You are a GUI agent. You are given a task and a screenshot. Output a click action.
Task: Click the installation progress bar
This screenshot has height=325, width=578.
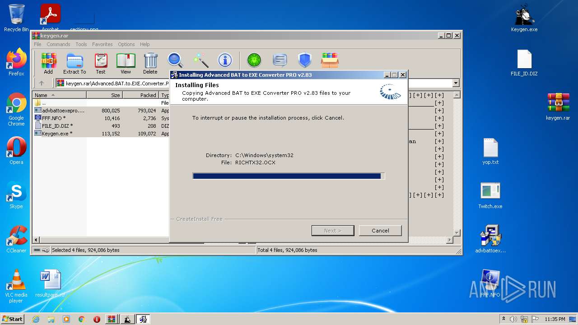(289, 176)
